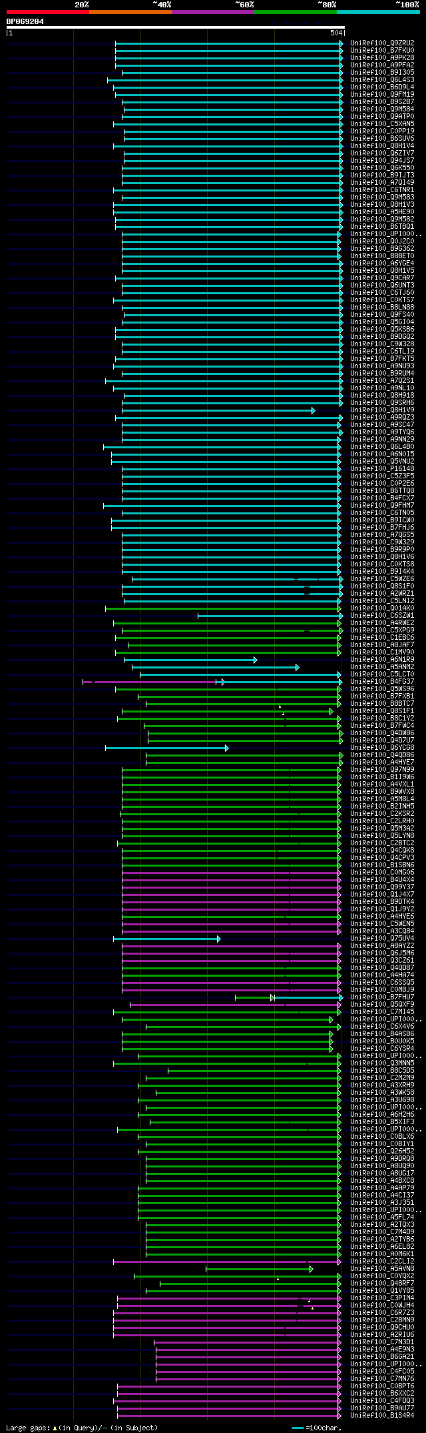Select hit label UniRef100_P16148

pyautogui.click(x=382, y=468)
